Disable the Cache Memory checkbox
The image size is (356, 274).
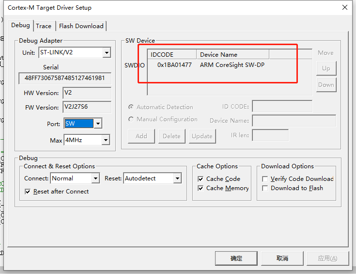(x=201, y=188)
